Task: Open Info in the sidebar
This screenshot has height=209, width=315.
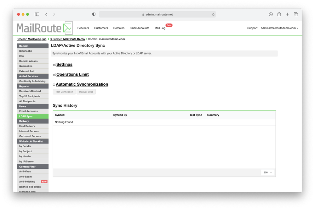Action: (x=32, y=56)
